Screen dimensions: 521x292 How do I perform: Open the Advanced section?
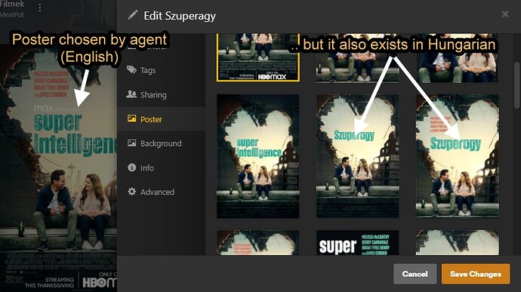tap(161, 192)
